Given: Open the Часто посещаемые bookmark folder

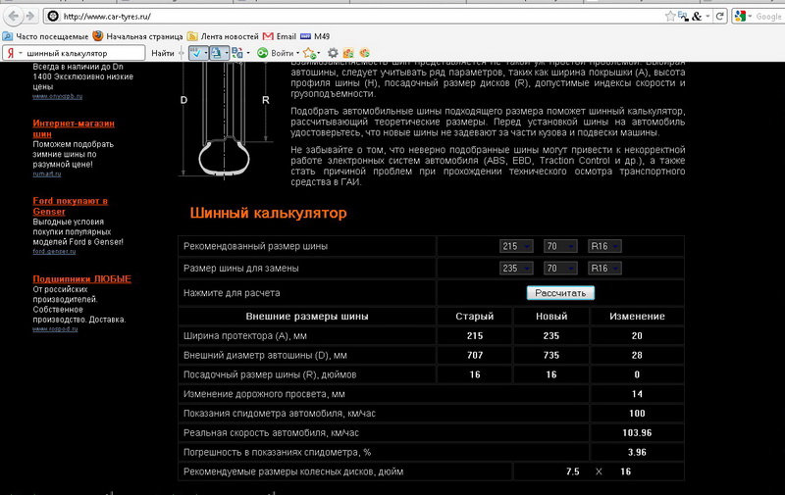Looking at the screenshot, I should pos(45,36).
